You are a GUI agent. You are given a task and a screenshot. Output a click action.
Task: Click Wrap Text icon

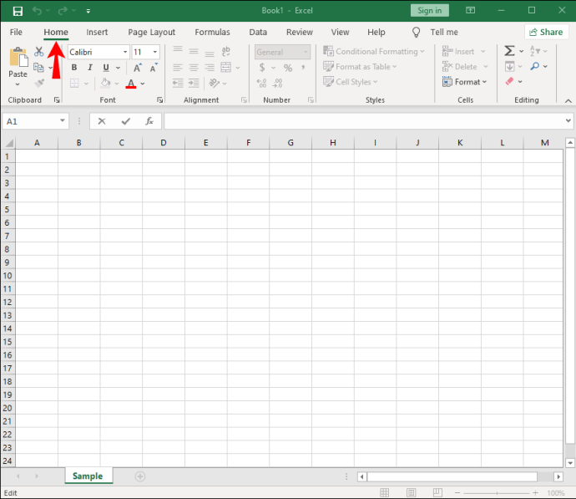coord(226,52)
